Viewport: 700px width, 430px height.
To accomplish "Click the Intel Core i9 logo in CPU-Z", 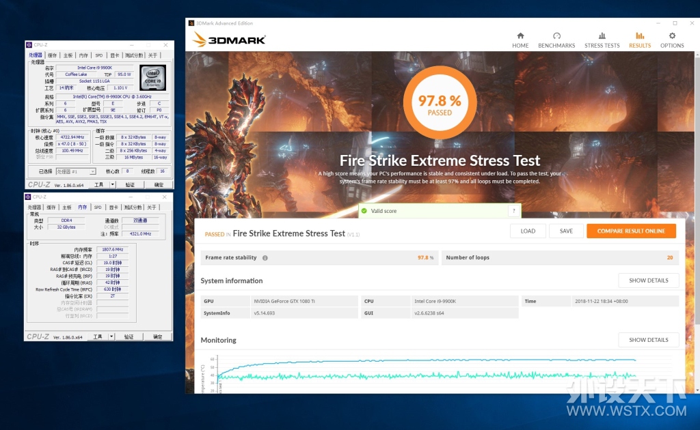I will [x=153, y=78].
